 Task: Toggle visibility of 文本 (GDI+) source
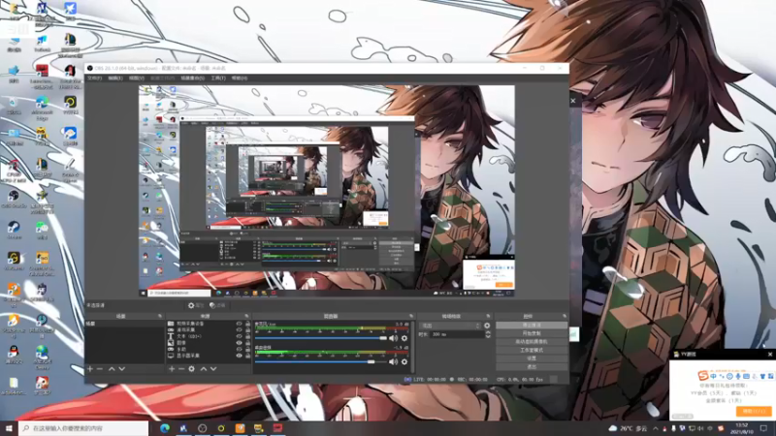(239, 336)
